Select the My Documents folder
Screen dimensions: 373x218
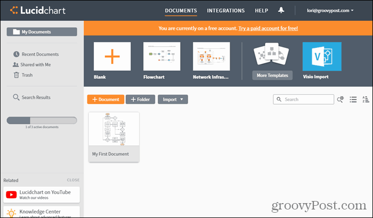(x=42, y=32)
